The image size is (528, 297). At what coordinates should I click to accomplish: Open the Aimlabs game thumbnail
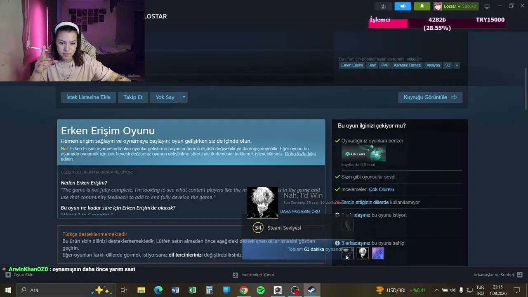tap(364, 153)
